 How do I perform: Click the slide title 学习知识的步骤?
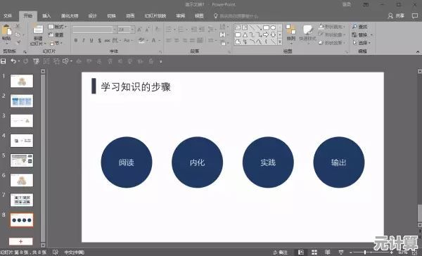coord(136,87)
